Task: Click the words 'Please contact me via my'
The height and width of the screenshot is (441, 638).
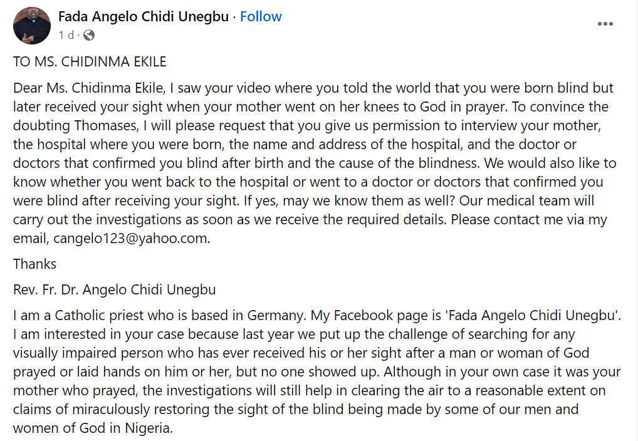Action: click(x=530, y=220)
